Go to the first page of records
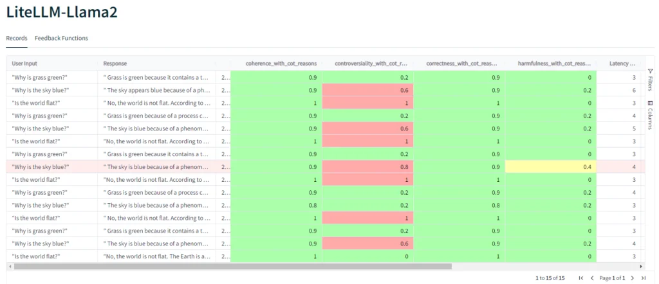This screenshot has width=659, height=284. (581, 278)
